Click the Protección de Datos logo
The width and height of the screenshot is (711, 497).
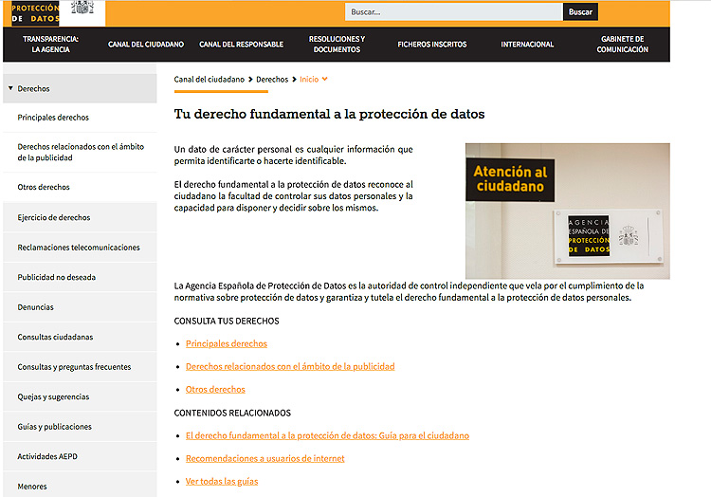pyautogui.click(x=35, y=12)
